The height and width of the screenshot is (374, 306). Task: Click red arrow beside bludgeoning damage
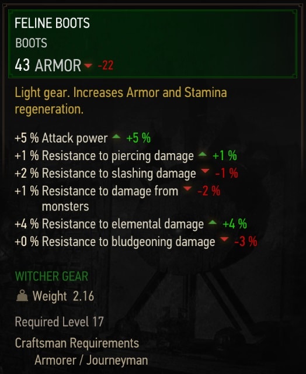coord(224,239)
